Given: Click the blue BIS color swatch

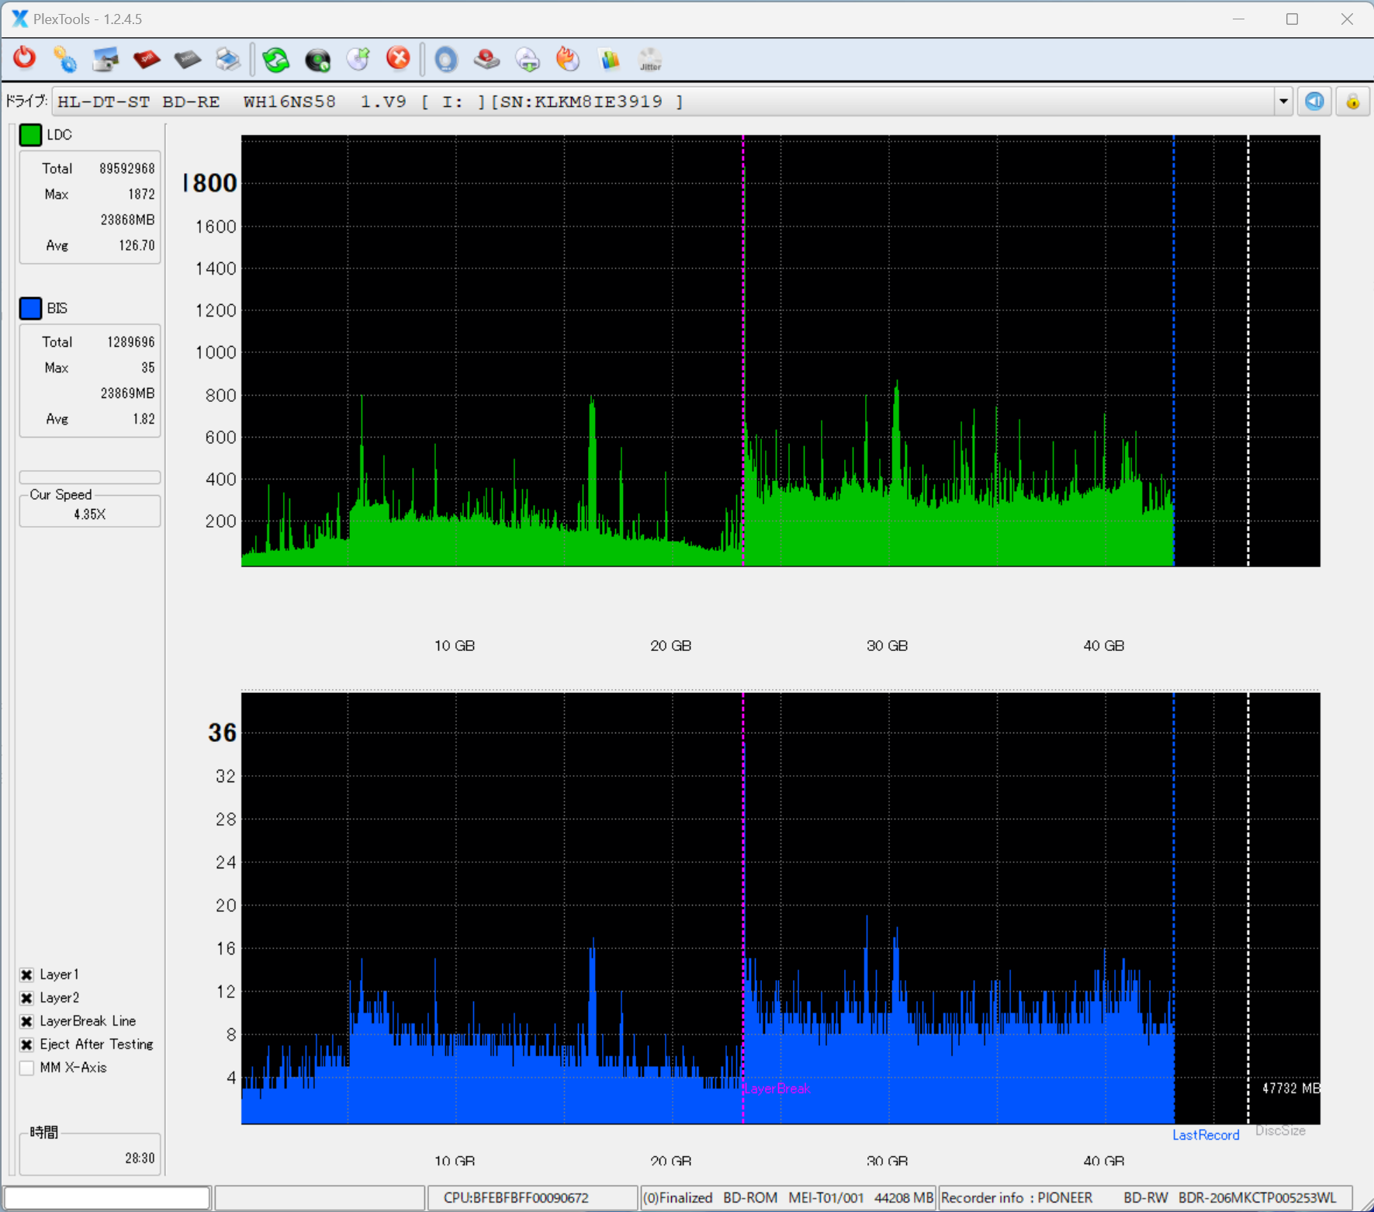Looking at the screenshot, I should pyautogui.click(x=30, y=308).
